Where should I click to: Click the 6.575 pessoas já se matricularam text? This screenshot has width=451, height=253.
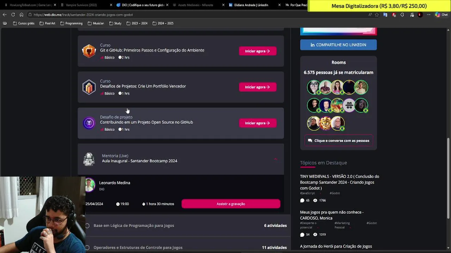coord(338,72)
